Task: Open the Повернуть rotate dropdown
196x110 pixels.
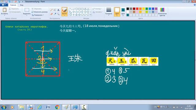Action: [x=38, y=15]
